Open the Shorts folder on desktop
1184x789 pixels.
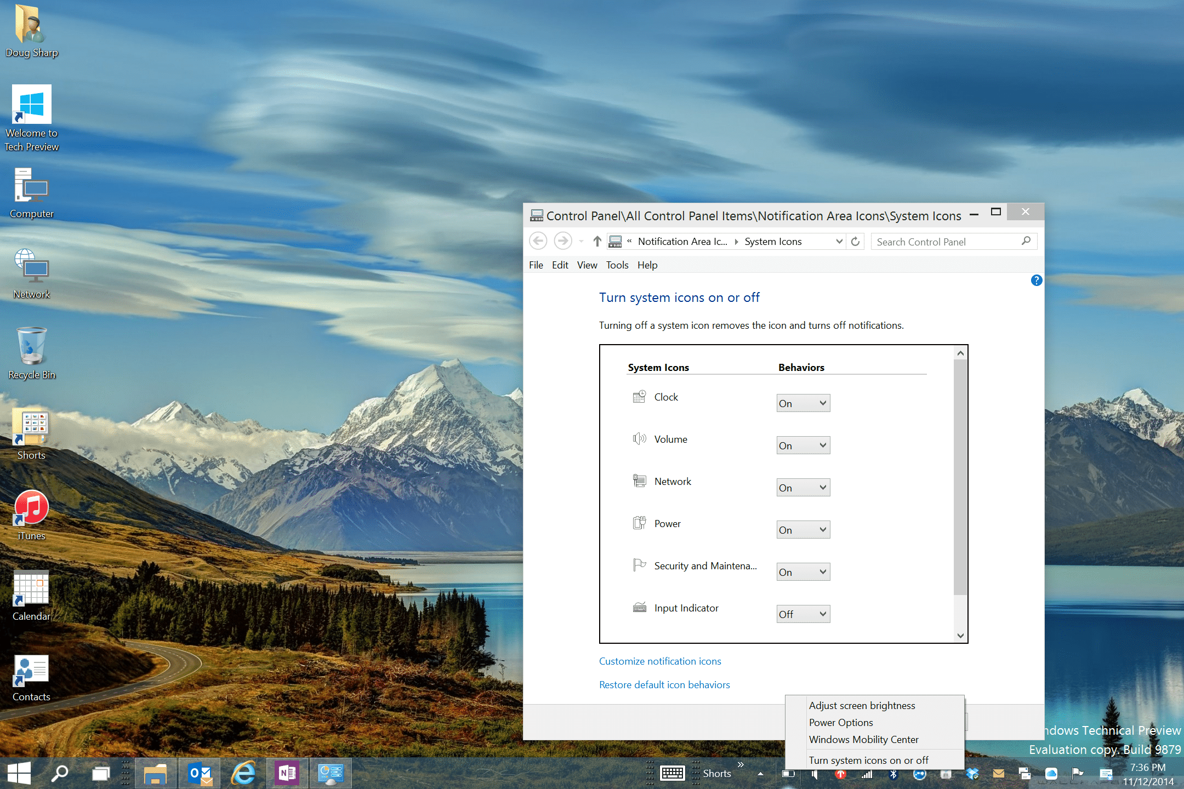[x=31, y=428]
